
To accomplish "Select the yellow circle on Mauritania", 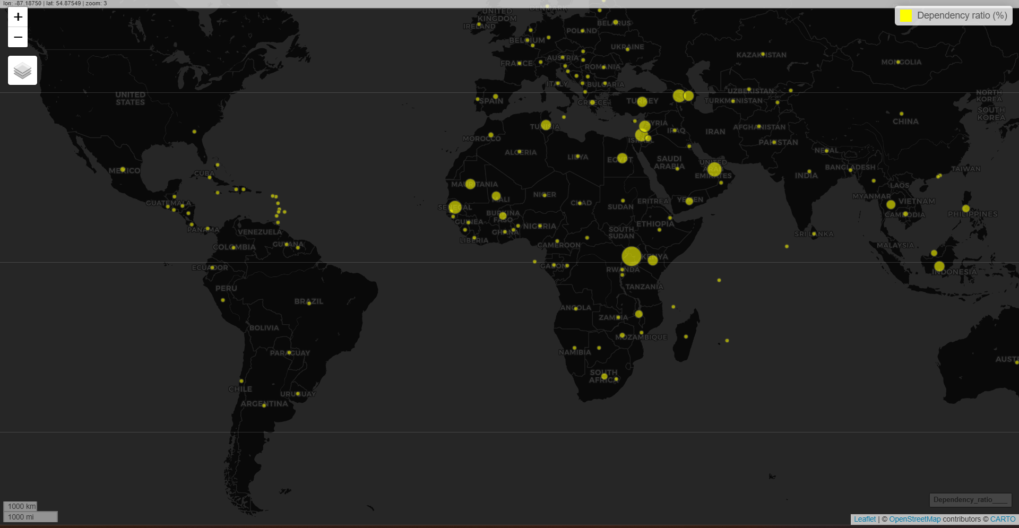I will click(470, 184).
